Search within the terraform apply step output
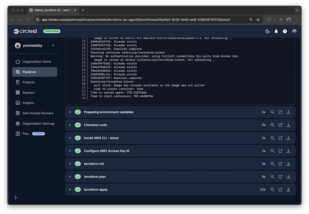The width and height of the screenshot is (309, 214). pos(272,189)
